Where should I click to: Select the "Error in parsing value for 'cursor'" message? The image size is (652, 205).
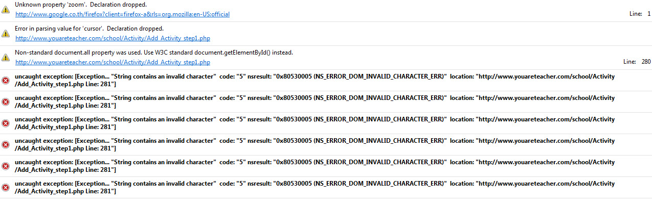[x=89, y=29]
